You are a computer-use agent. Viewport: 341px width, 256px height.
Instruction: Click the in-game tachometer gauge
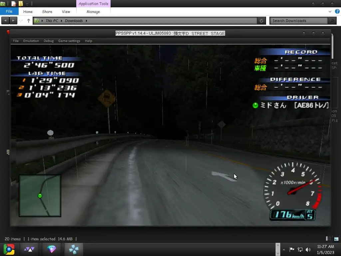pos(293,186)
